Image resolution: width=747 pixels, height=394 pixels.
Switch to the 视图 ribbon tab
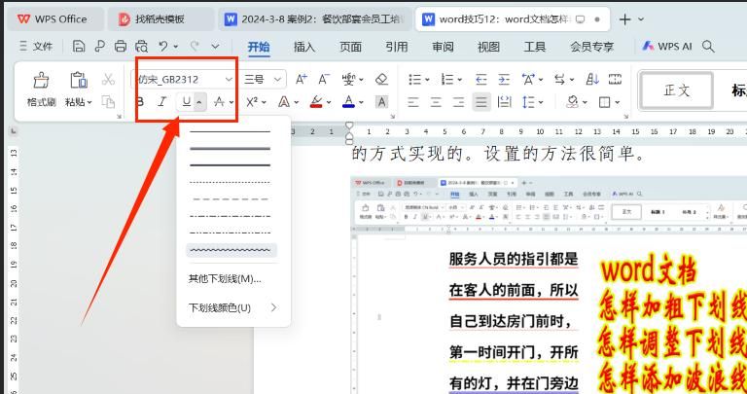tap(489, 47)
